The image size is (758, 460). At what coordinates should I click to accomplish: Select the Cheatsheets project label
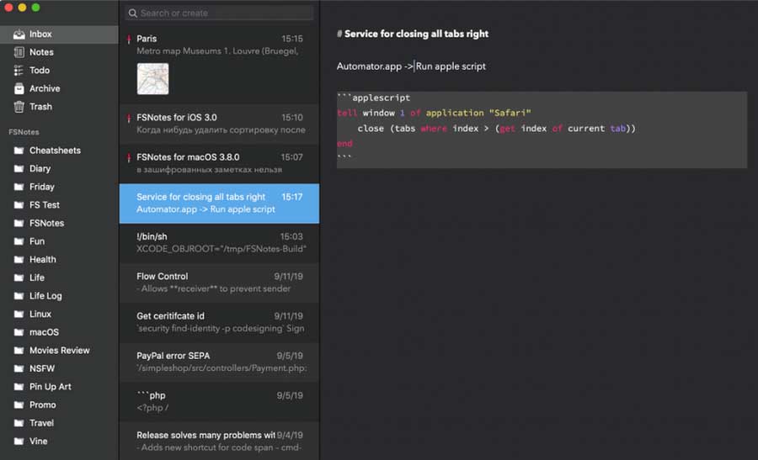point(55,151)
